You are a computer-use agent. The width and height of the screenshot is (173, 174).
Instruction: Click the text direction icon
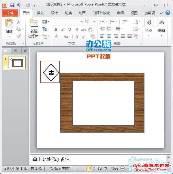coord(136,21)
